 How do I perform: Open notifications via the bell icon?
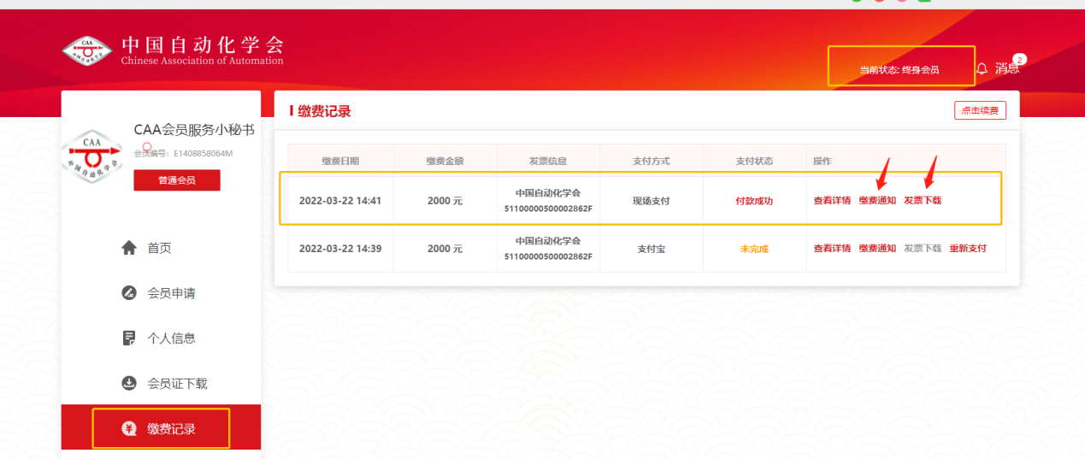click(x=982, y=68)
